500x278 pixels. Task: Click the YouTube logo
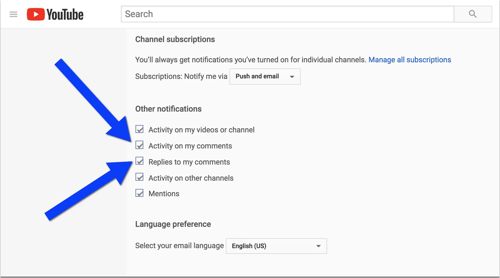click(55, 14)
